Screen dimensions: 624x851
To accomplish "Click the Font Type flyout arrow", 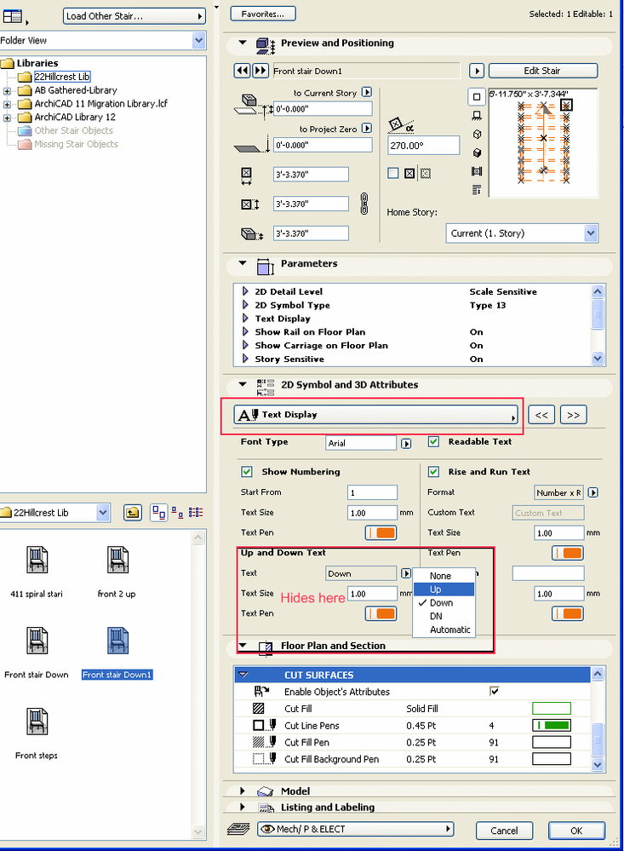I will tap(406, 444).
